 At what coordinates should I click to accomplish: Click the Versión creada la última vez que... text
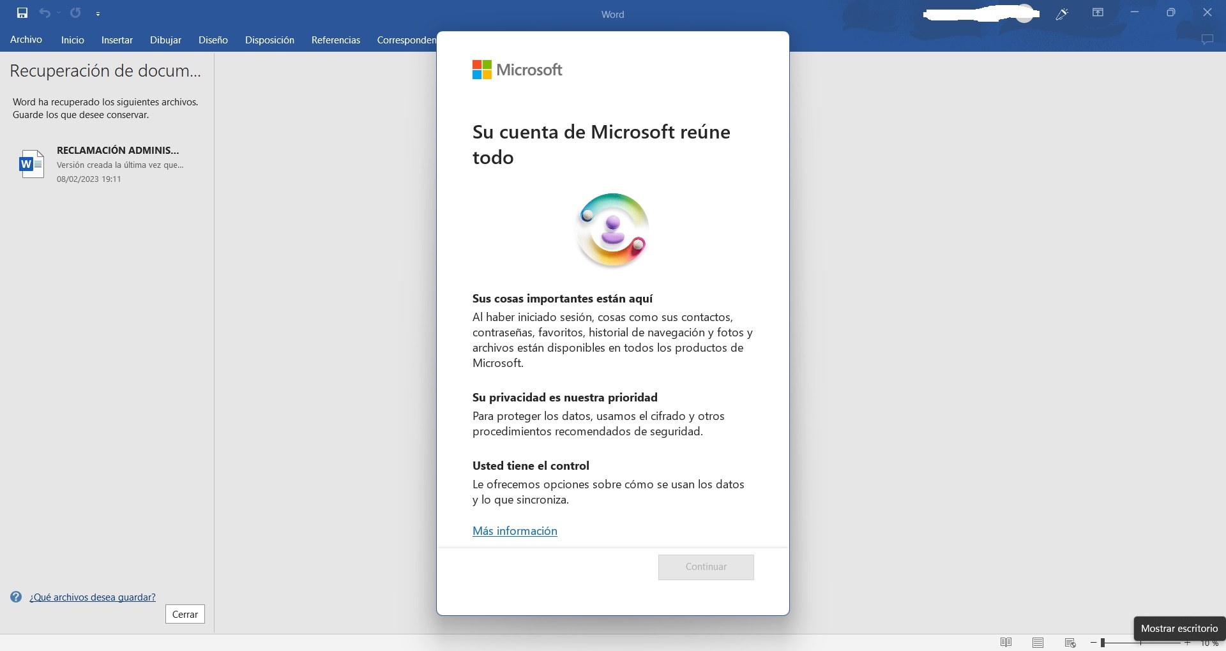(120, 165)
